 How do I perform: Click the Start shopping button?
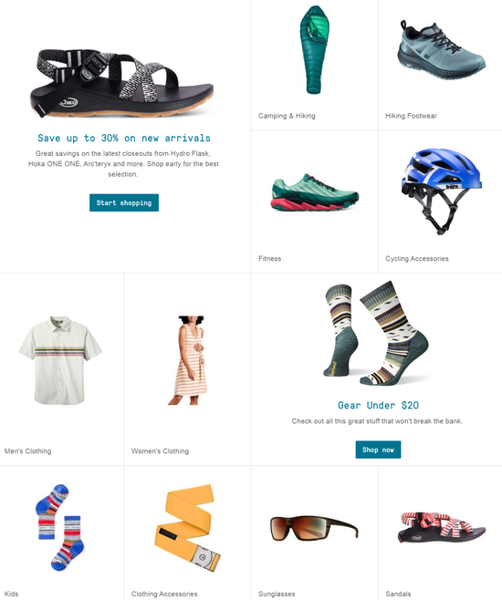click(x=124, y=202)
